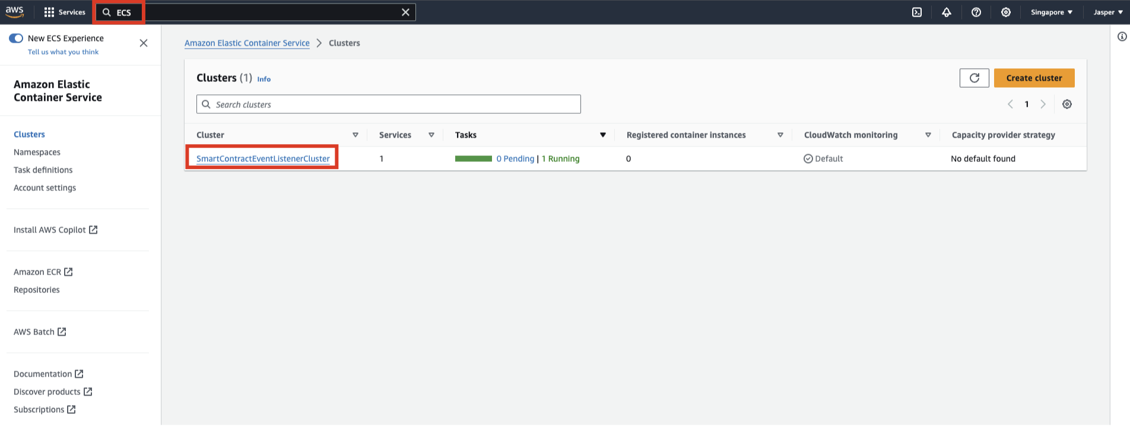Click the Info link beside Clusters
The width and height of the screenshot is (1130, 427).
pyautogui.click(x=264, y=79)
